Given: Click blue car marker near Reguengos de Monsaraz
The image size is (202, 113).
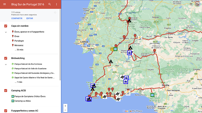Looking at the screenshot, I should [129, 53].
